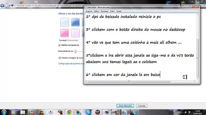Viewport: 206px width, 115px height.
Task: Click the Cancelar button
Action: (x=142, y=106)
